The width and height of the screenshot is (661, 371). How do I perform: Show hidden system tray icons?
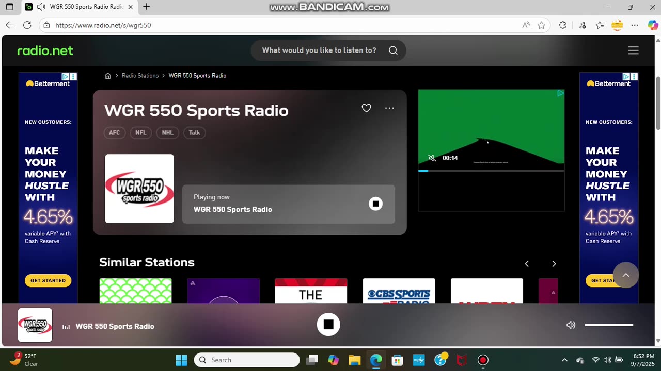pyautogui.click(x=564, y=360)
